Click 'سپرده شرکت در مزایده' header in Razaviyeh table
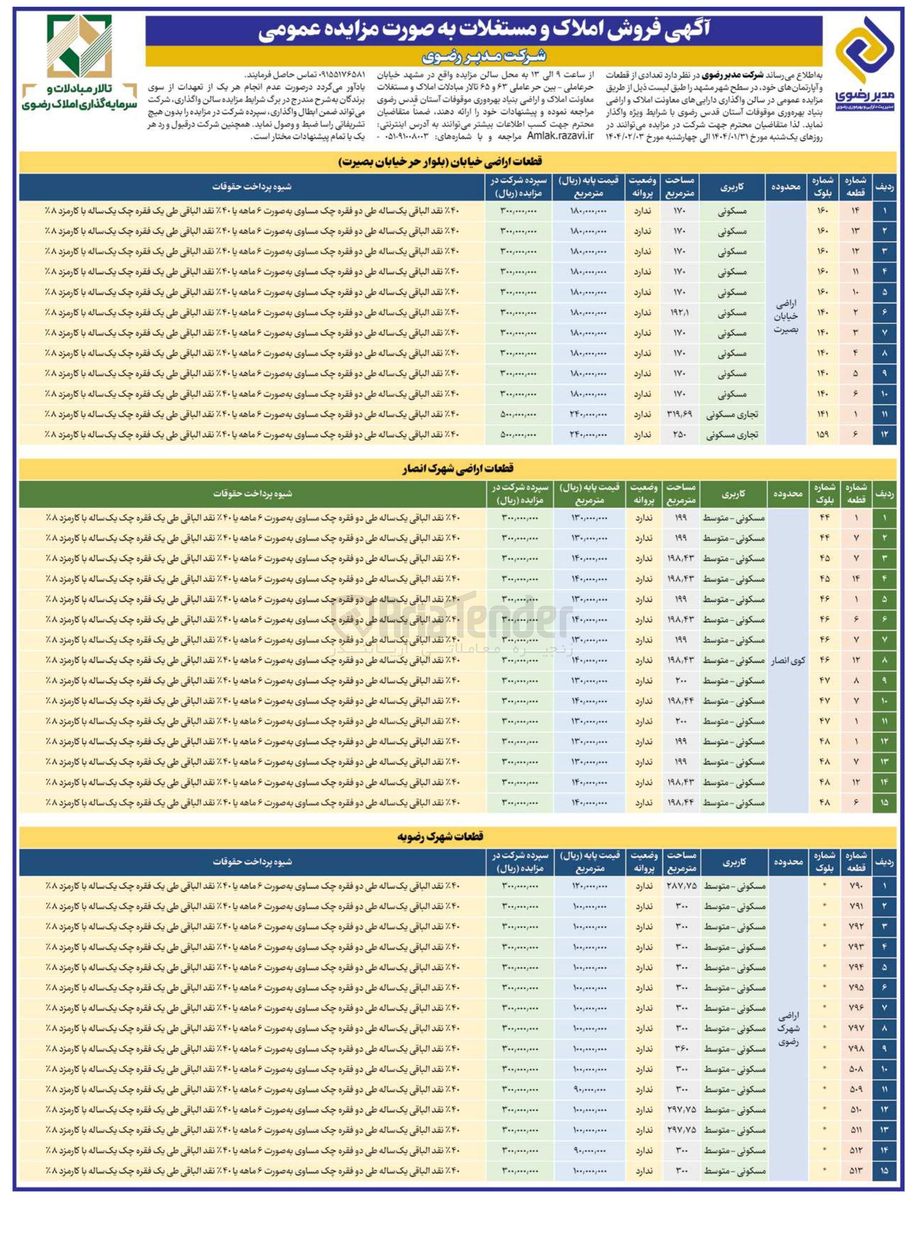The image size is (906, 1247). tap(520, 862)
